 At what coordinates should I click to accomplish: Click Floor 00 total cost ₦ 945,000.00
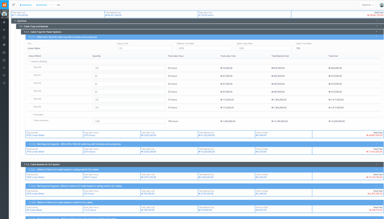click(335, 68)
